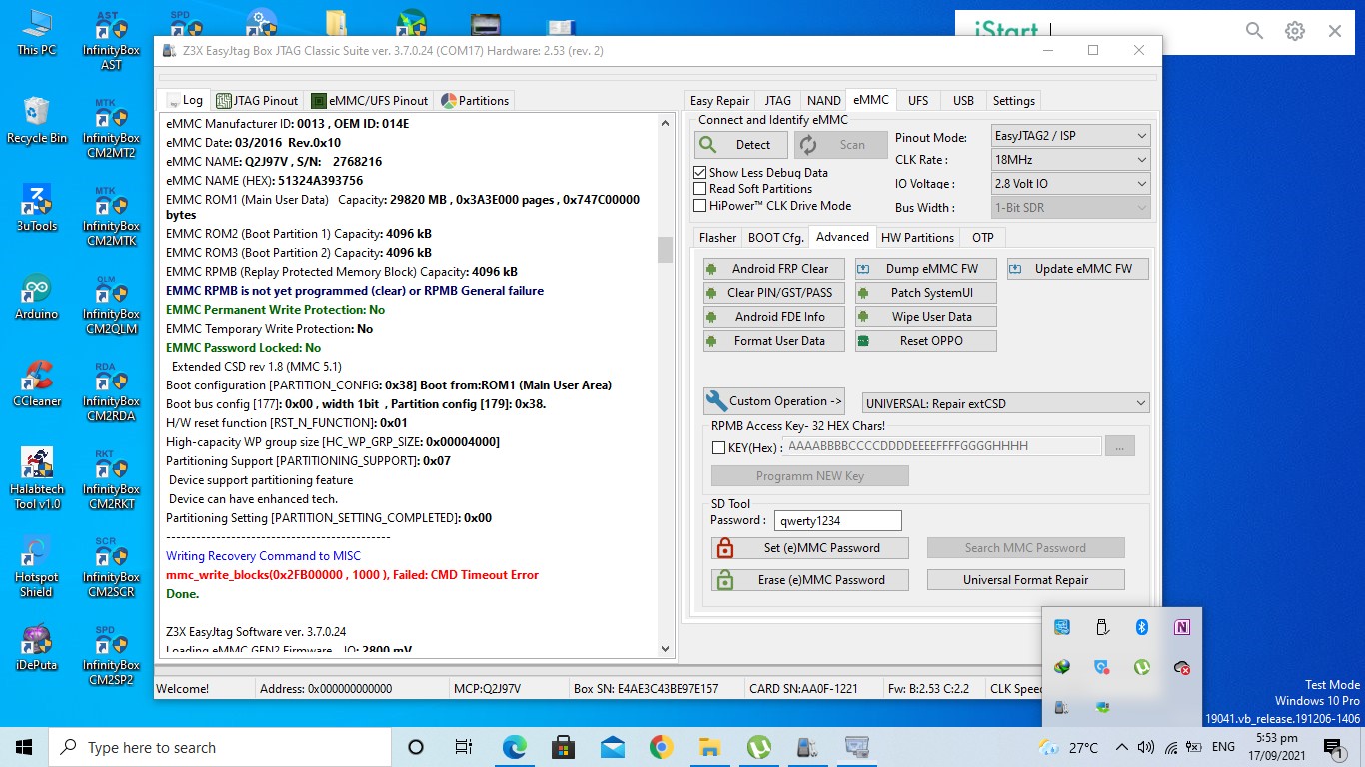Viewport: 1365px width, 767px height.
Task: Open CLK Rate 18MHz dropdown
Action: [1070, 159]
